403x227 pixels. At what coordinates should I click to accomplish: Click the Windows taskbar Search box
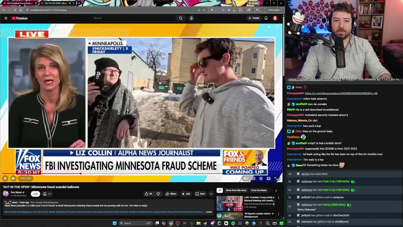(x=136, y=223)
